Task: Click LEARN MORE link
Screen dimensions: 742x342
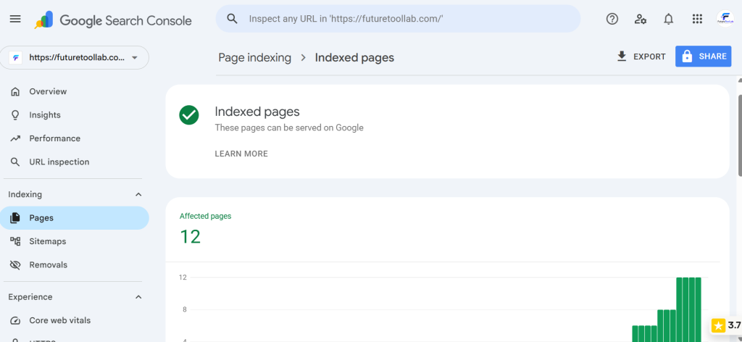Action: point(241,154)
